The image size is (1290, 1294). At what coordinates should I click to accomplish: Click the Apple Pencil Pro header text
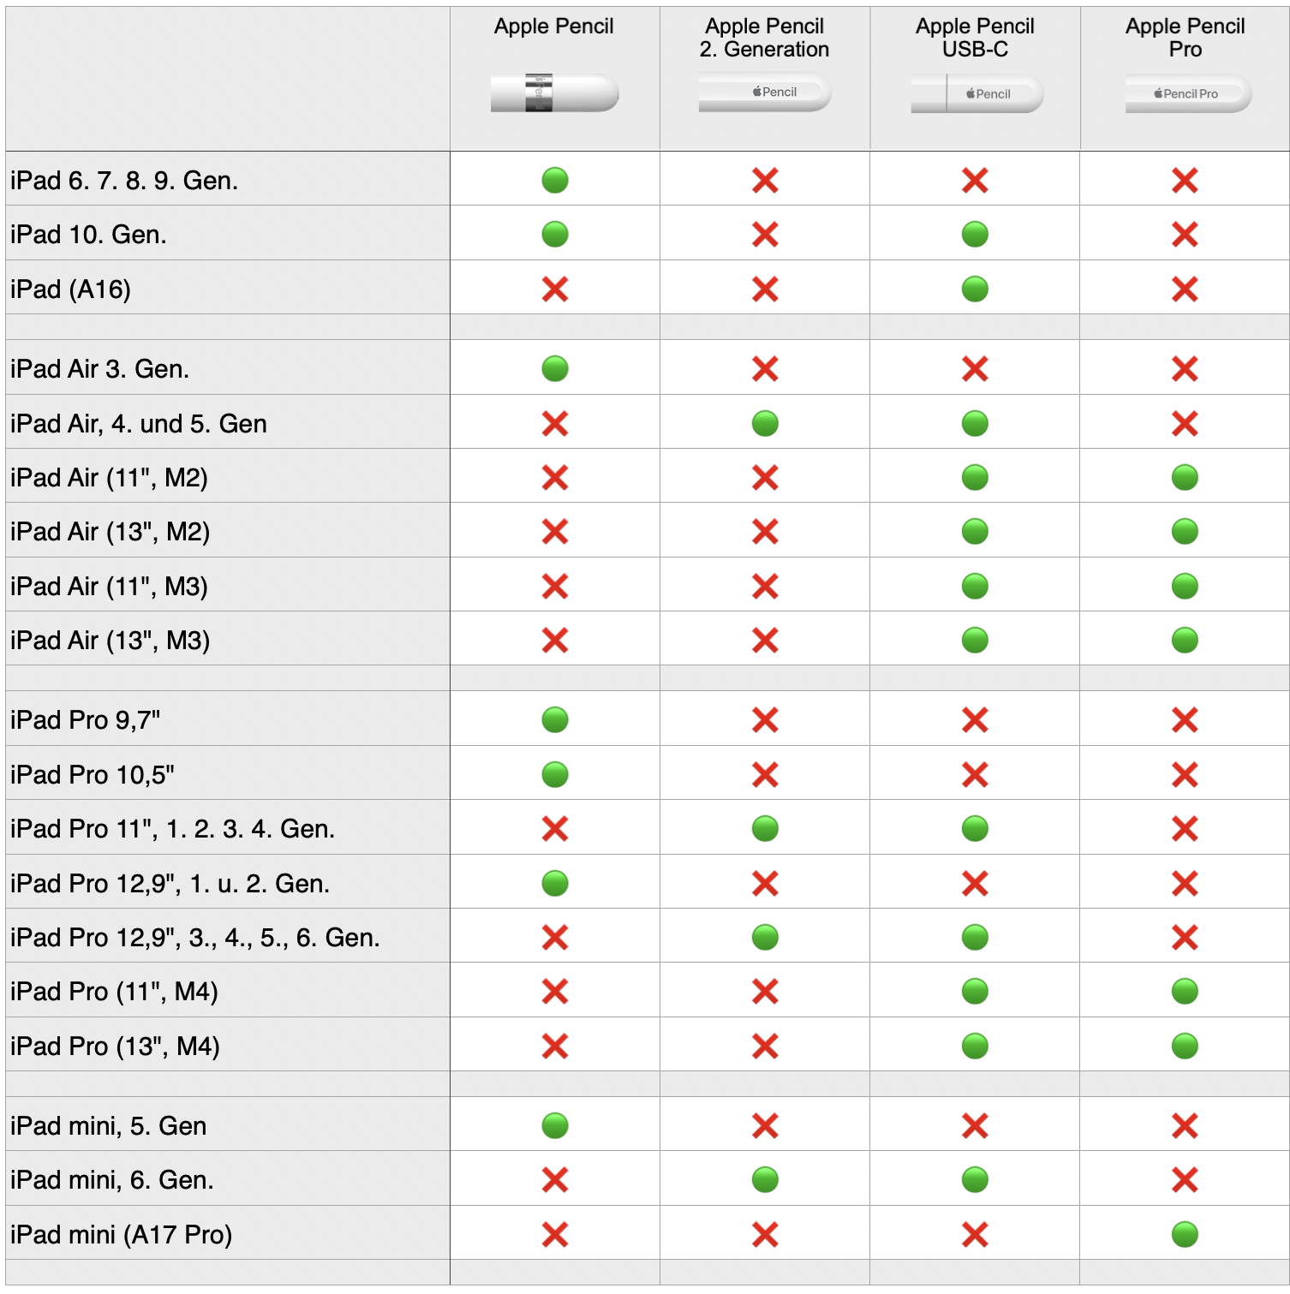(x=1185, y=38)
